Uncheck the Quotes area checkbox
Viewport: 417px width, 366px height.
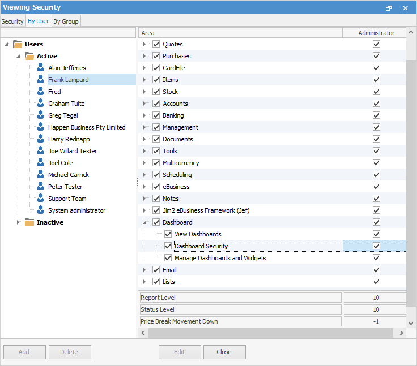coord(156,44)
